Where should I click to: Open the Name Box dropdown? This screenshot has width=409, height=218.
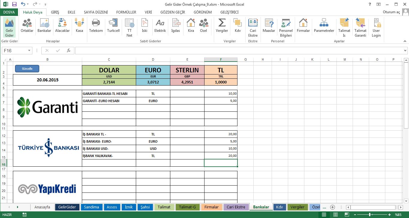(x=29, y=51)
